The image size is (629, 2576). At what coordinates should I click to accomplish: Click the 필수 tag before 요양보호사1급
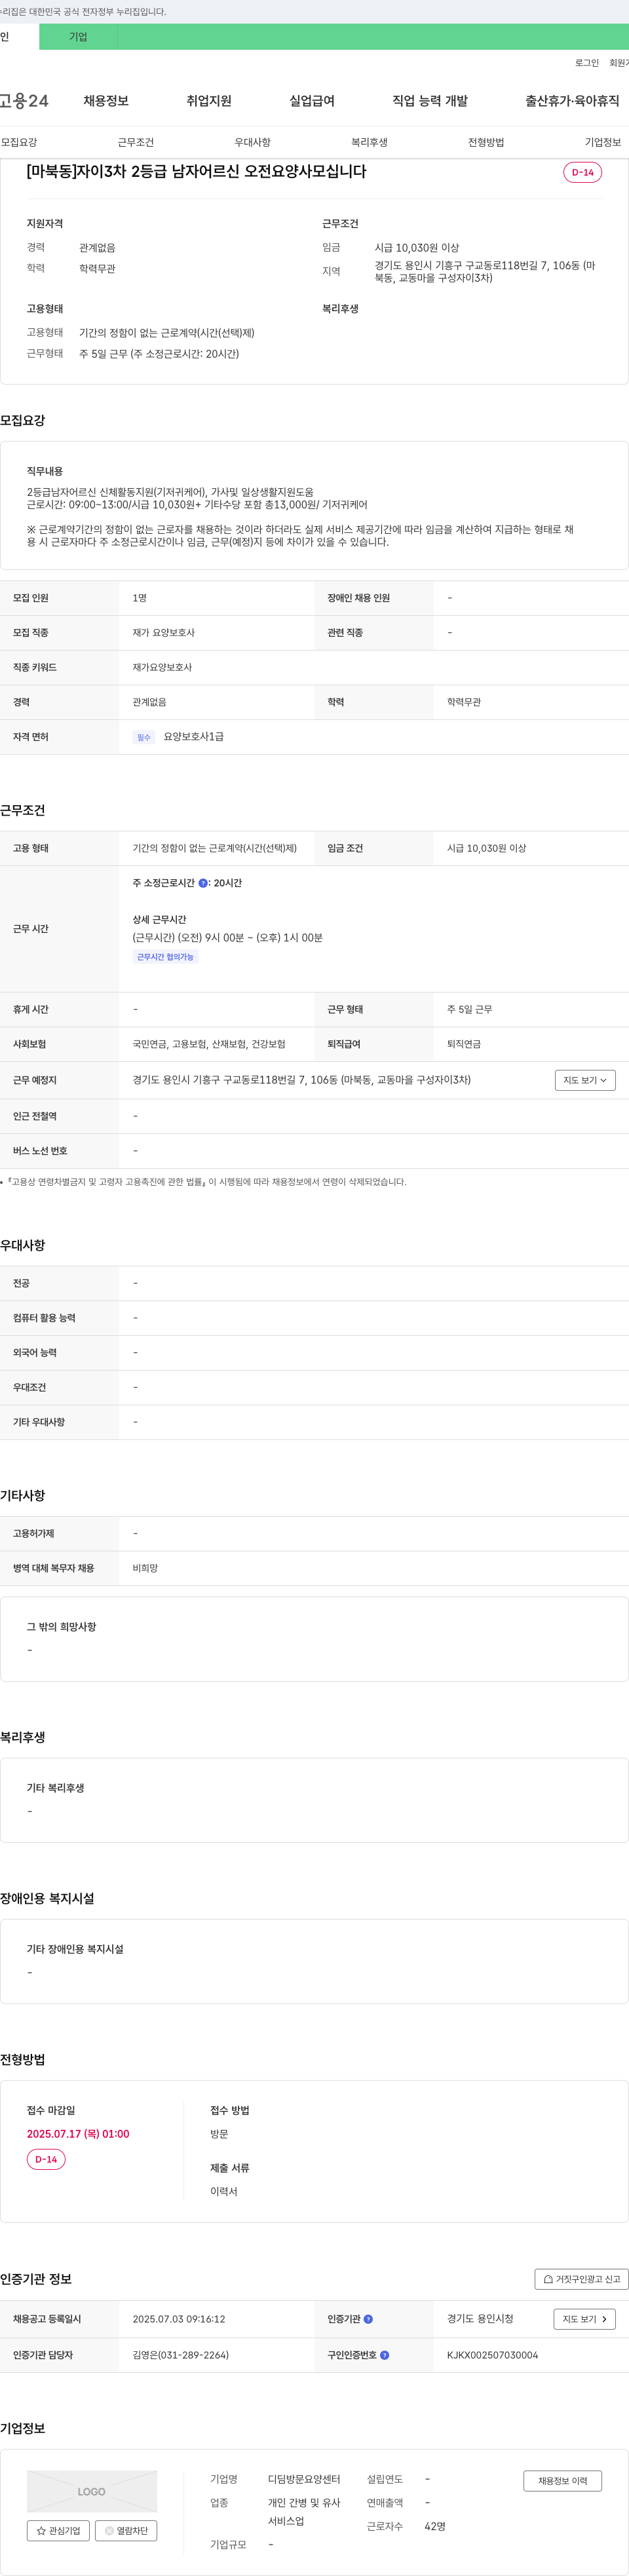(144, 737)
